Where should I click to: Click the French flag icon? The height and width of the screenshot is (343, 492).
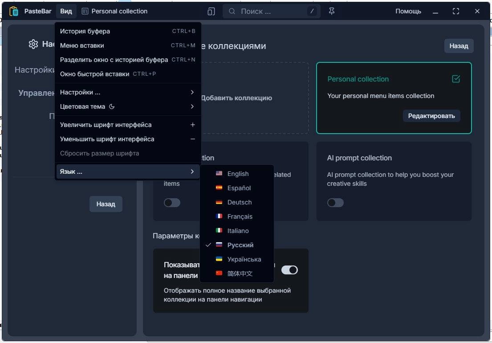[219, 216]
